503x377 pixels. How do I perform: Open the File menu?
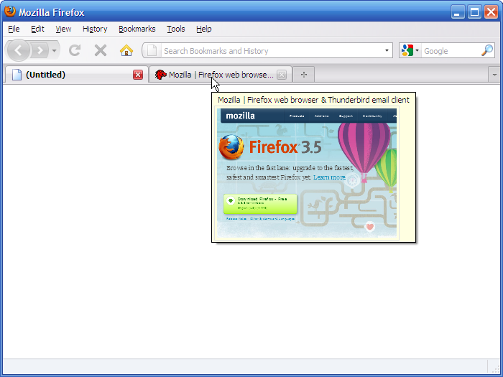[14, 29]
